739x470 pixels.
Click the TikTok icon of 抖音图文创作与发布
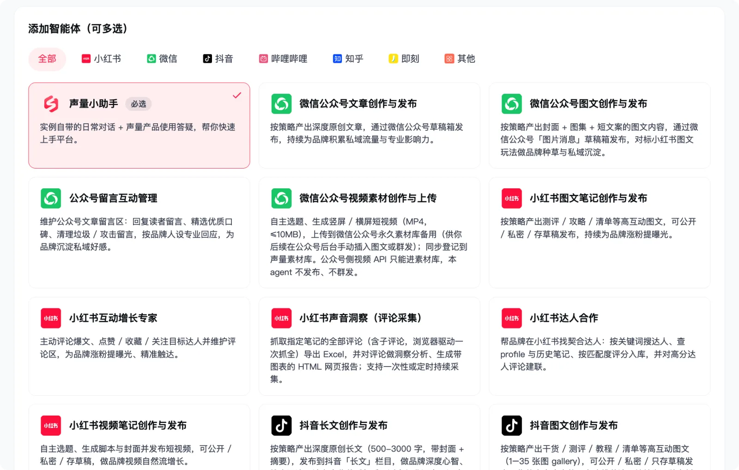(x=512, y=426)
